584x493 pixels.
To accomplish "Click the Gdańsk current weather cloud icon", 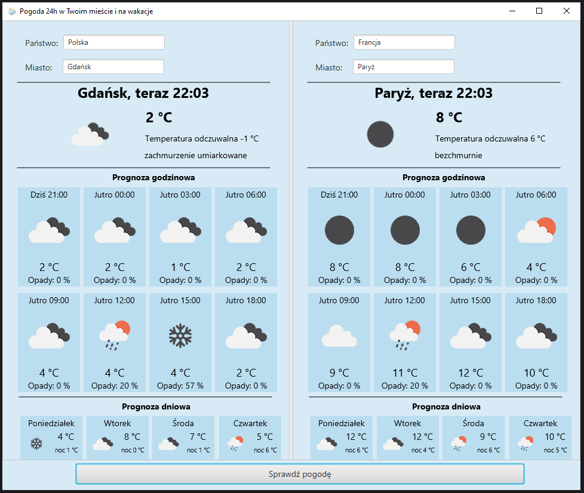I will pyautogui.click(x=90, y=134).
